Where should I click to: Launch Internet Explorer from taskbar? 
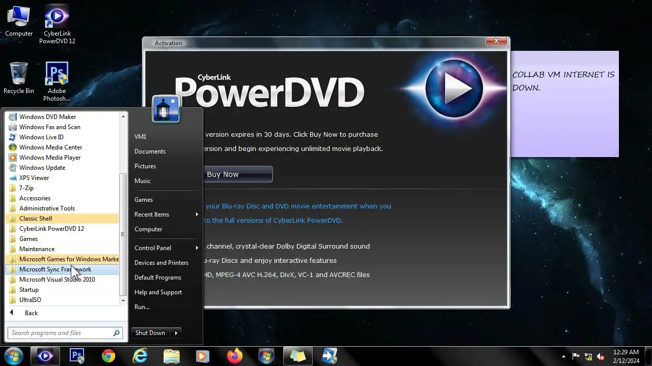[140, 356]
